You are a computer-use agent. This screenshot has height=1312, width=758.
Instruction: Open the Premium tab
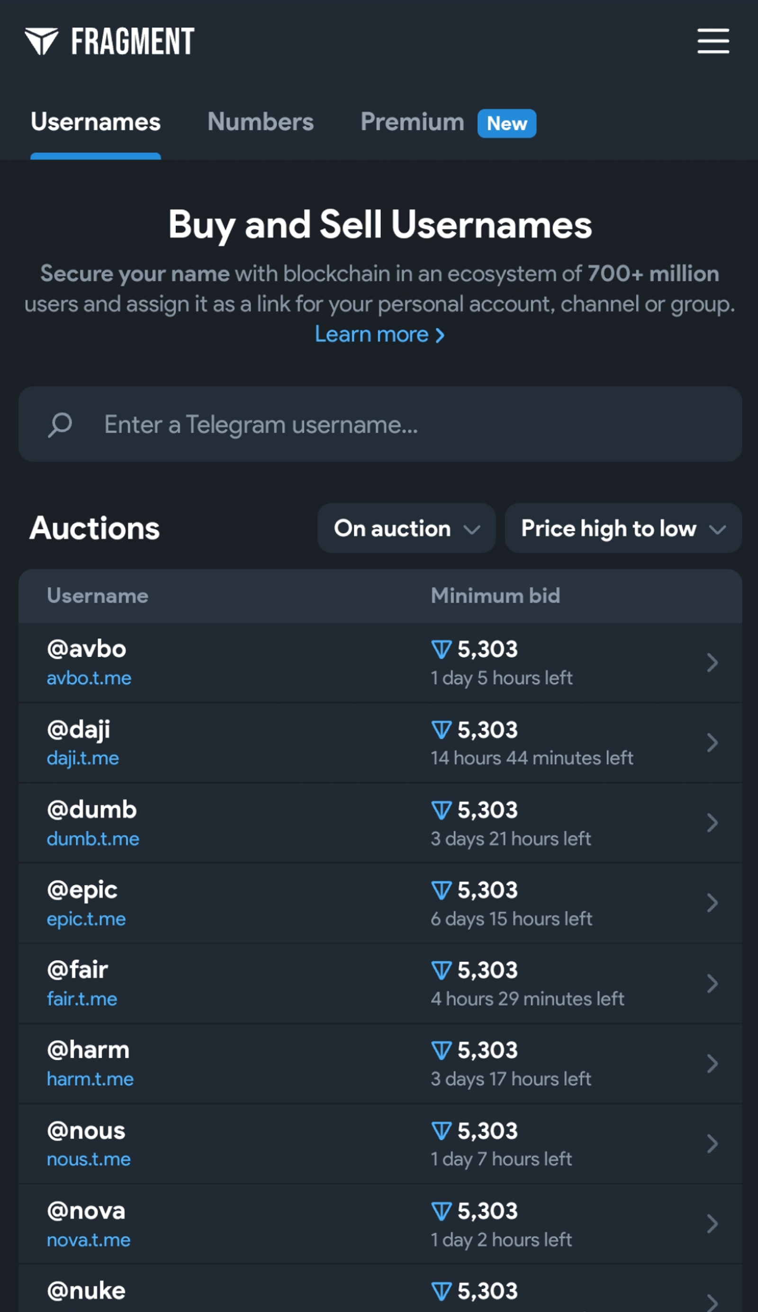414,122
